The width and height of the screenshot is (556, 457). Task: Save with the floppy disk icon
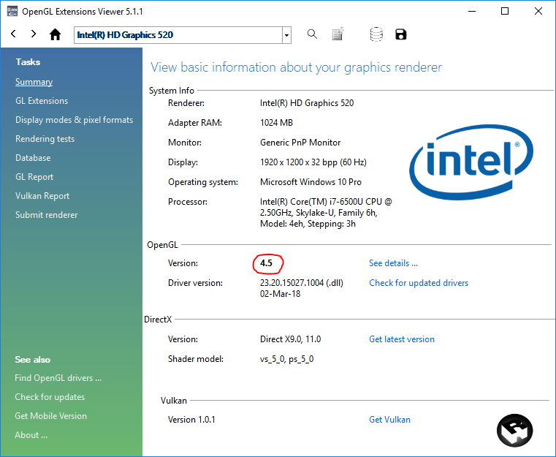[400, 34]
